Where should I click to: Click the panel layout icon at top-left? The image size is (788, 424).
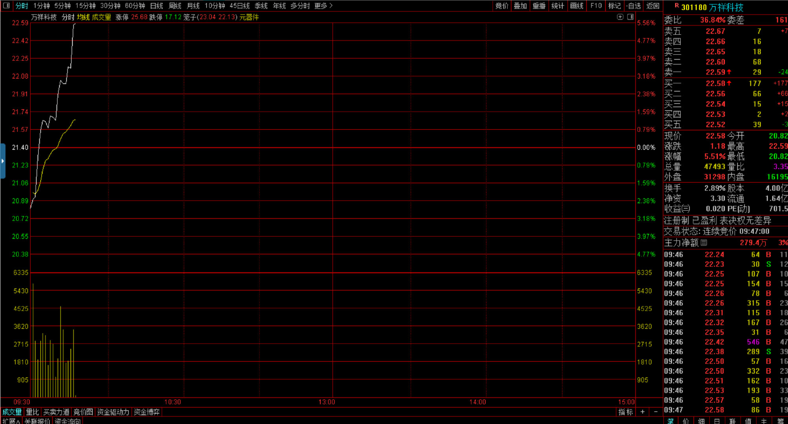(6, 5)
